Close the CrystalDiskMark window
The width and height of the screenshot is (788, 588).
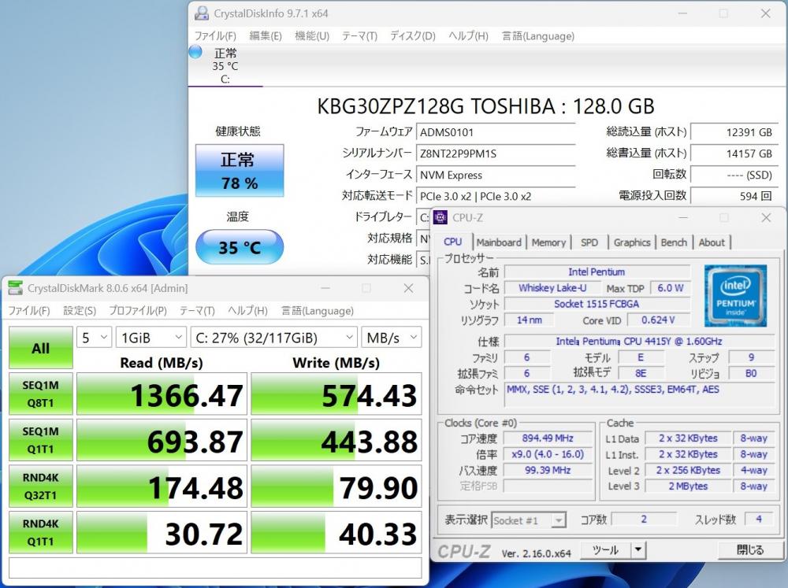tap(408, 288)
